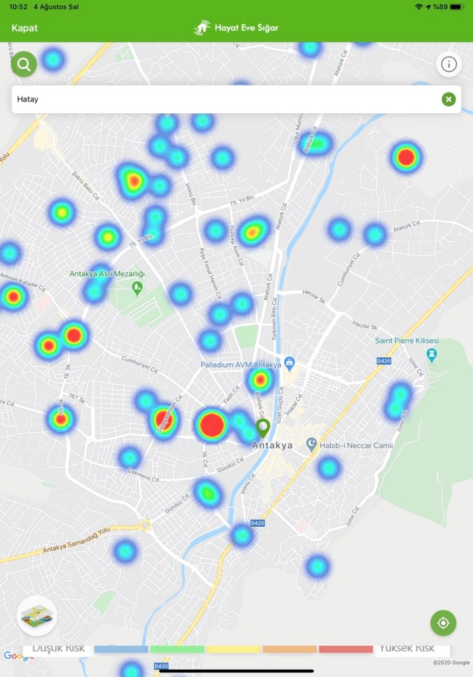Viewport: 473px width, 677px height.
Task: Tap the red high-risk color swatch
Action: (345, 649)
